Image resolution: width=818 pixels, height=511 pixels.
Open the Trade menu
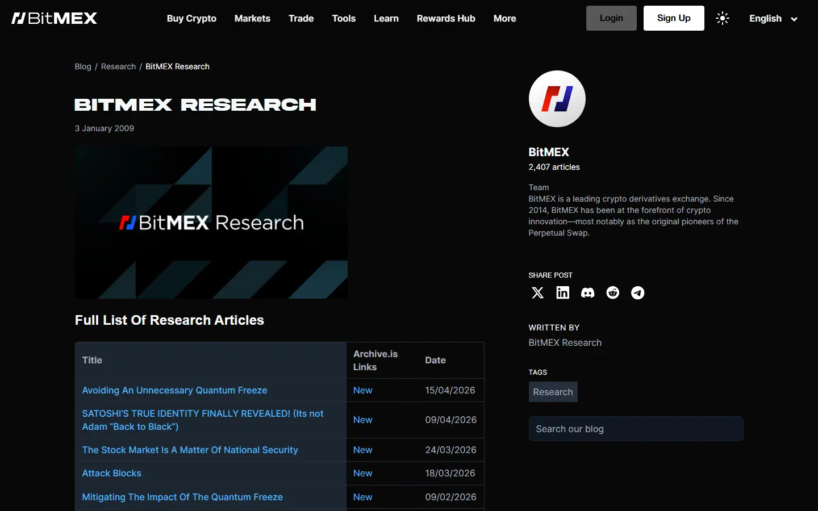(x=301, y=18)
